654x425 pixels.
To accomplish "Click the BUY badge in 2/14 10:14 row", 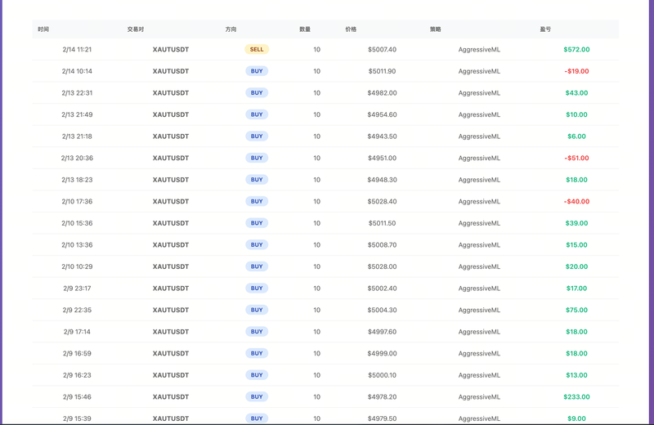I will [257, 71].
